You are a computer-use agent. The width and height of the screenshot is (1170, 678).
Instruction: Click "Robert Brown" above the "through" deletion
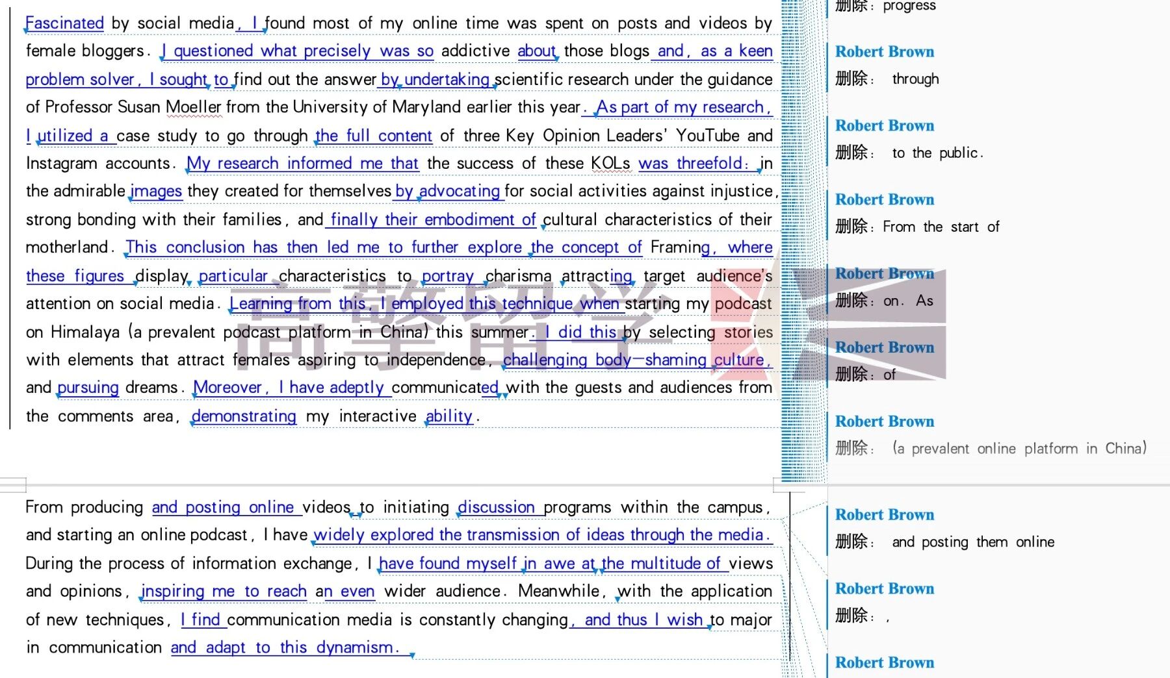(x=884, y=52)
